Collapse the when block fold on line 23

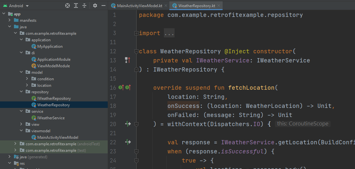(x=136, y=151)
